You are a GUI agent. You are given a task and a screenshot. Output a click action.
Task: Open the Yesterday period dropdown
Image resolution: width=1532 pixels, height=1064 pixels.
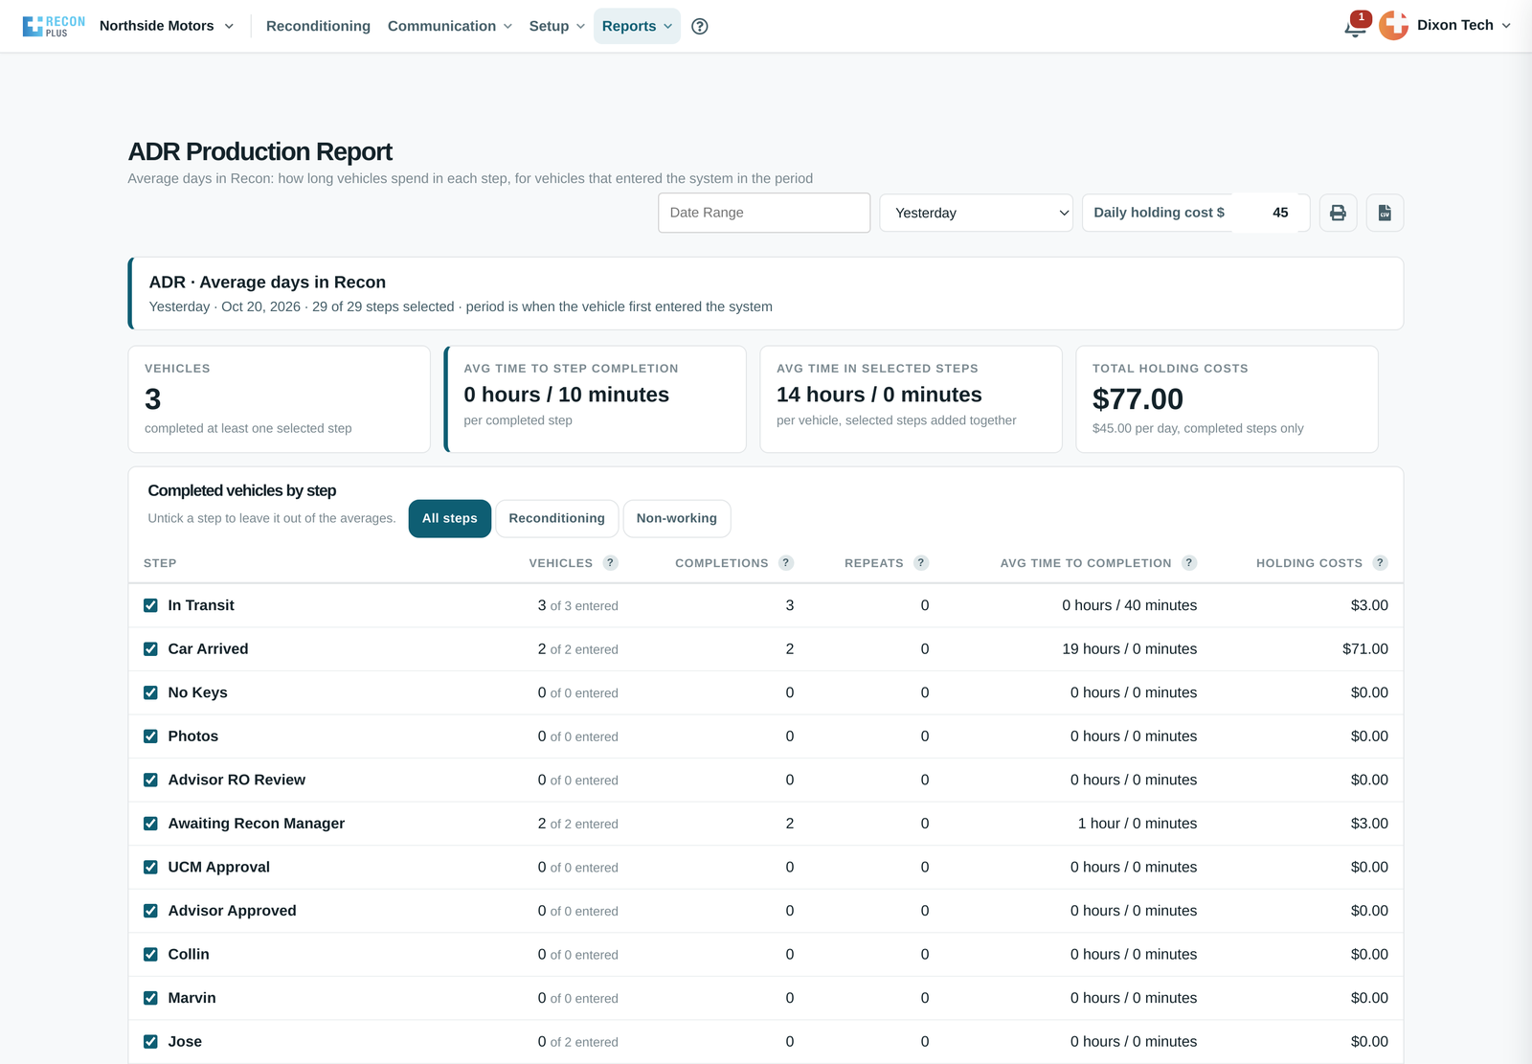point(977,213)
